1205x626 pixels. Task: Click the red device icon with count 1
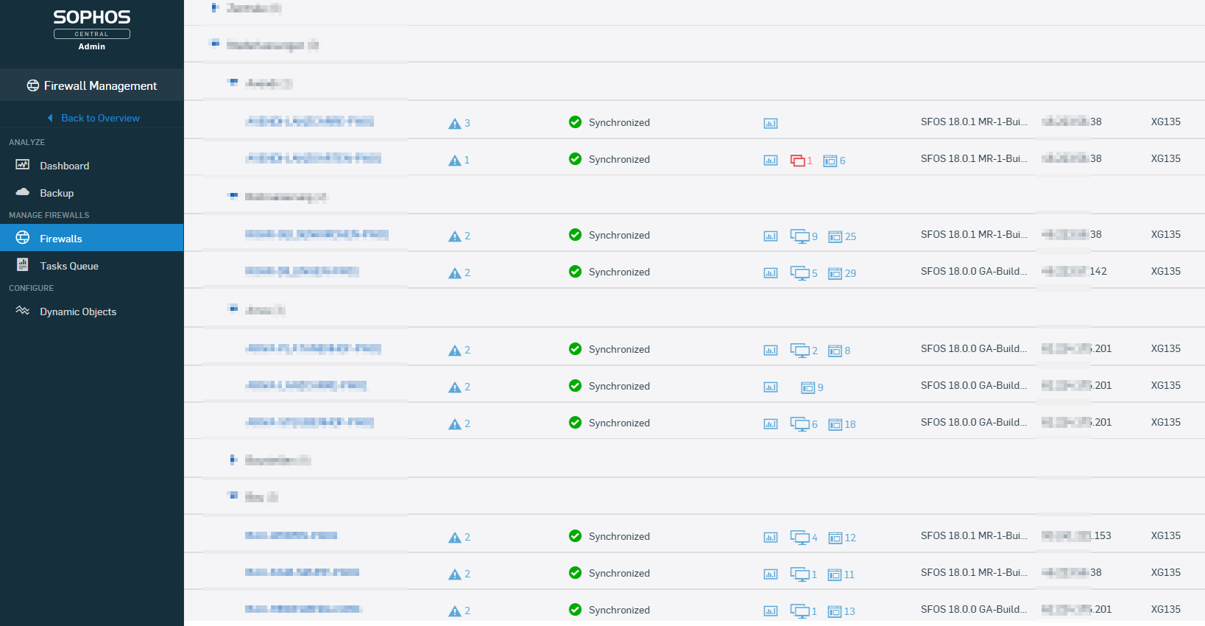[x=797, y=160]
